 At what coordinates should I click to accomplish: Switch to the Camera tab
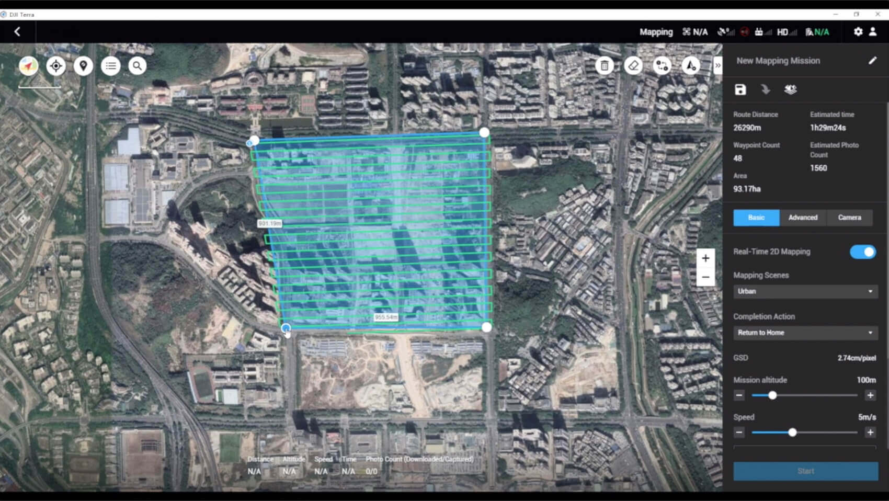pos(849,218)
